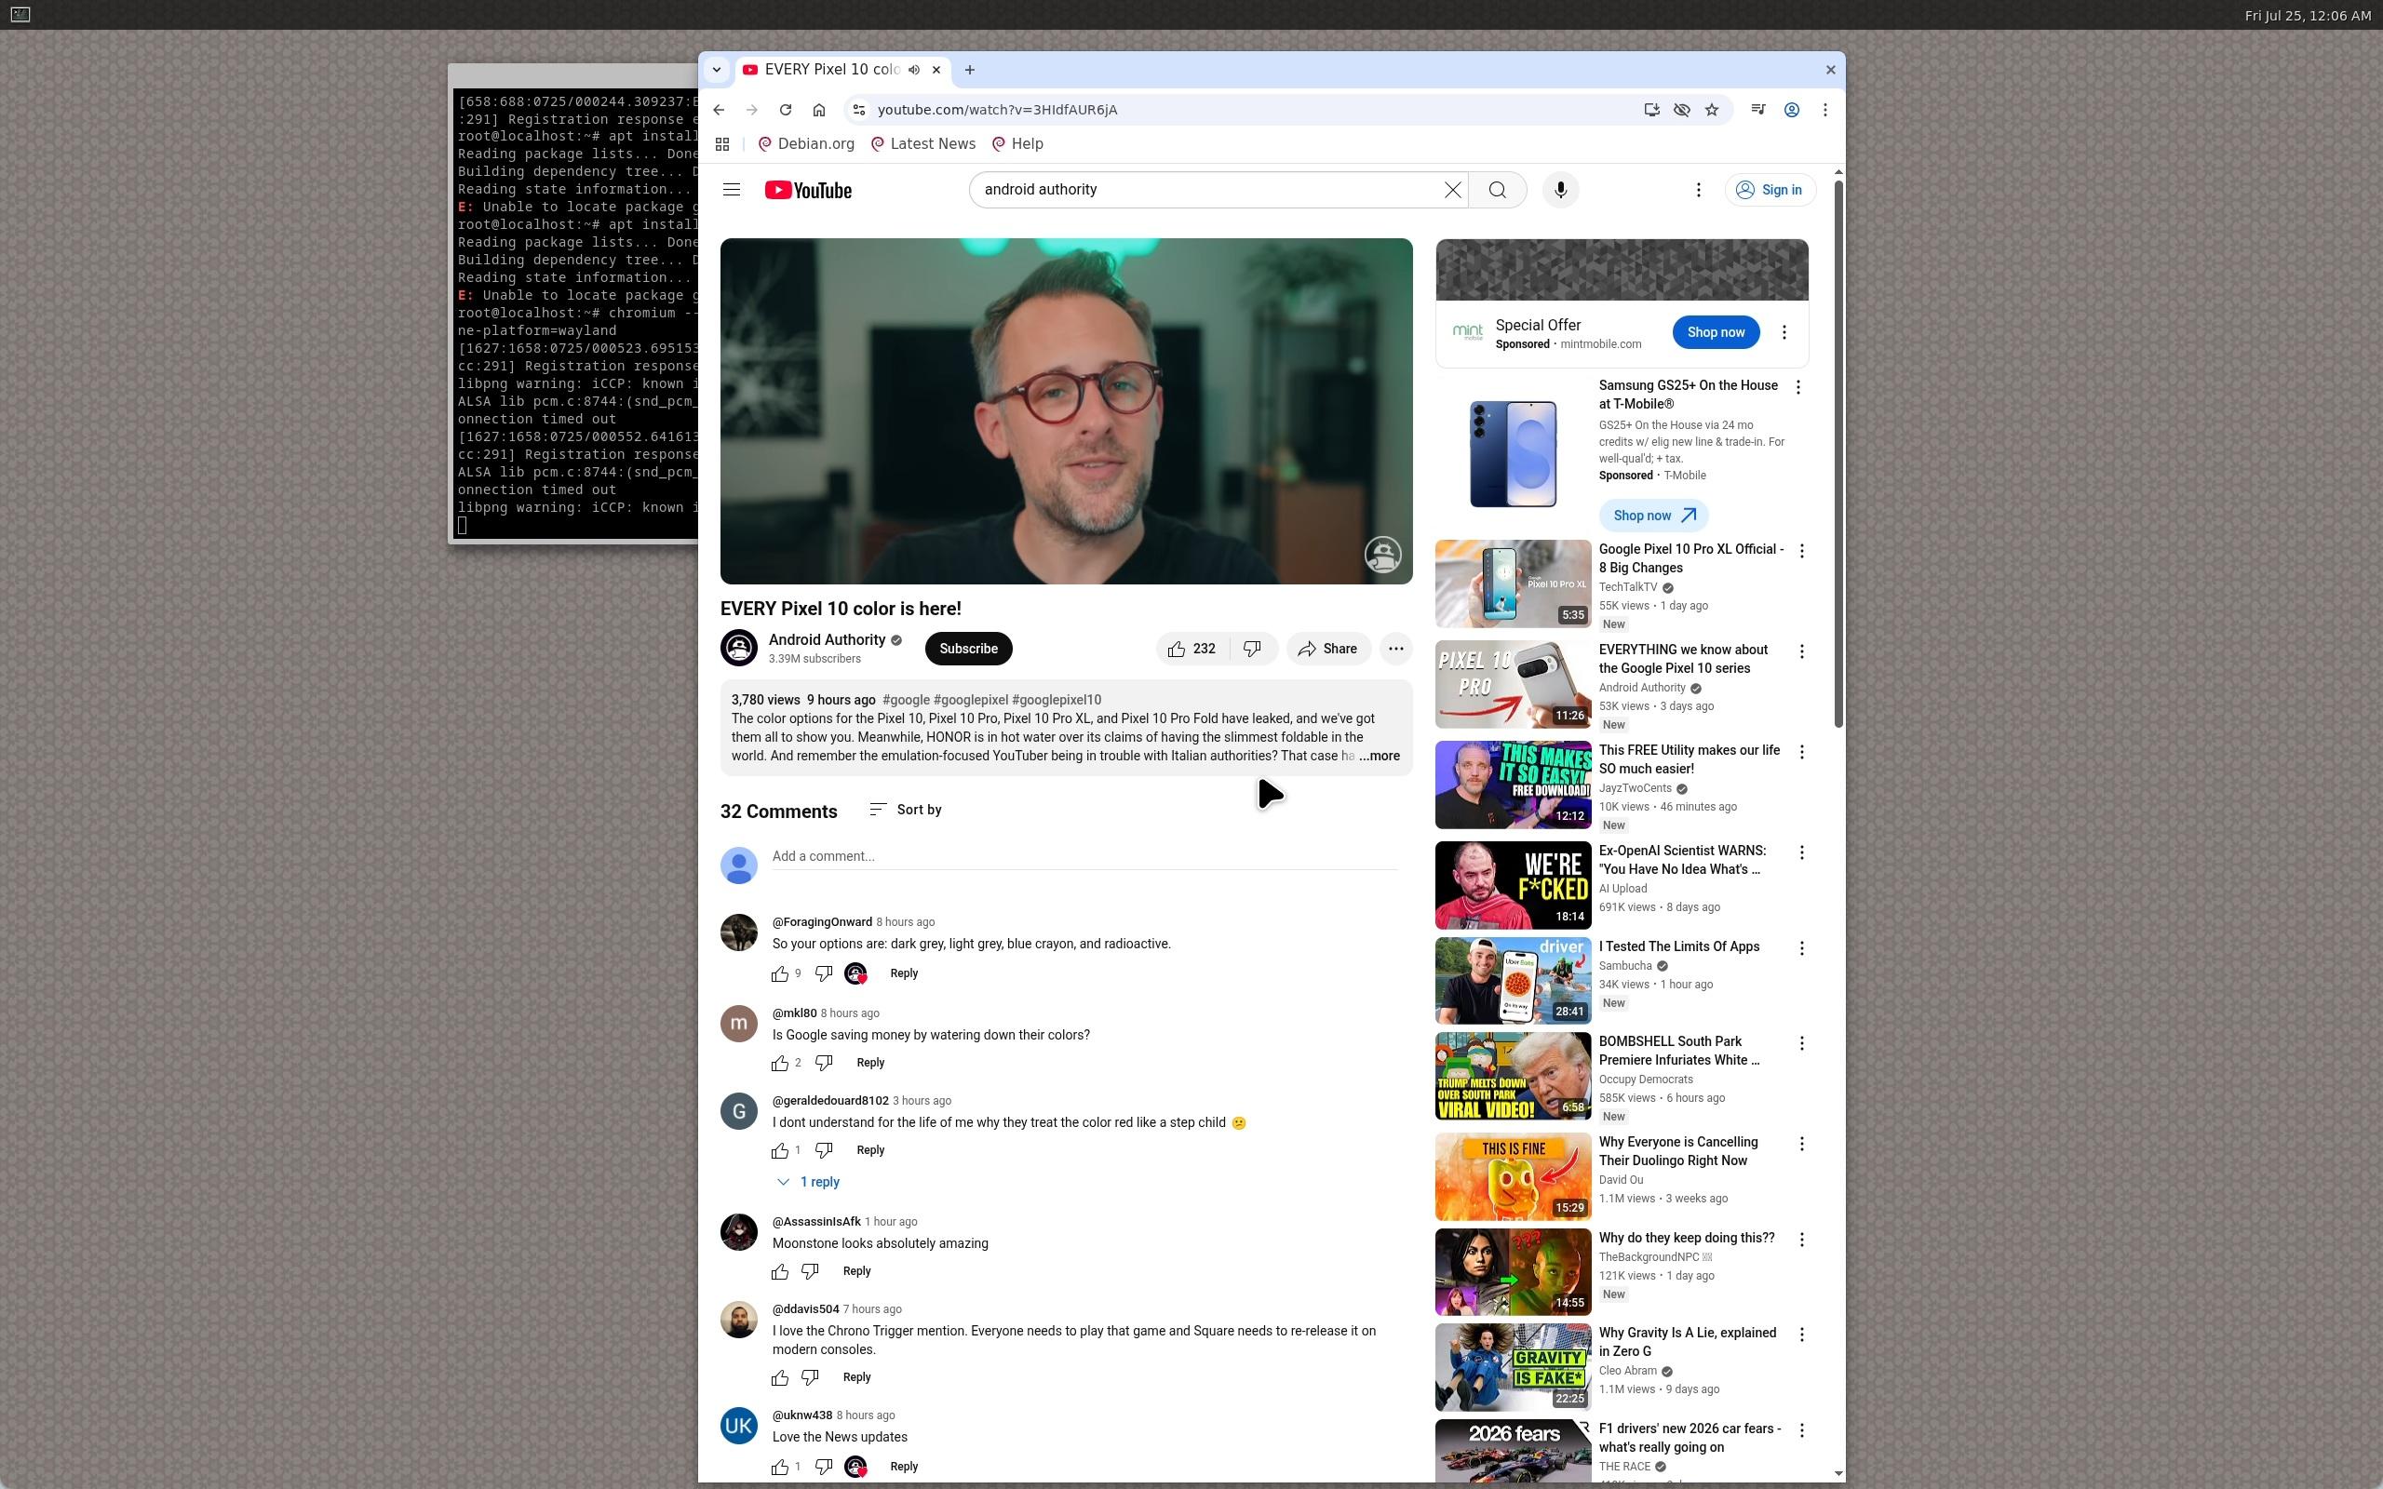Open Chromium media controls icon
This screenshot has width=2383, height=1489.
click(x=1757, y=109)
